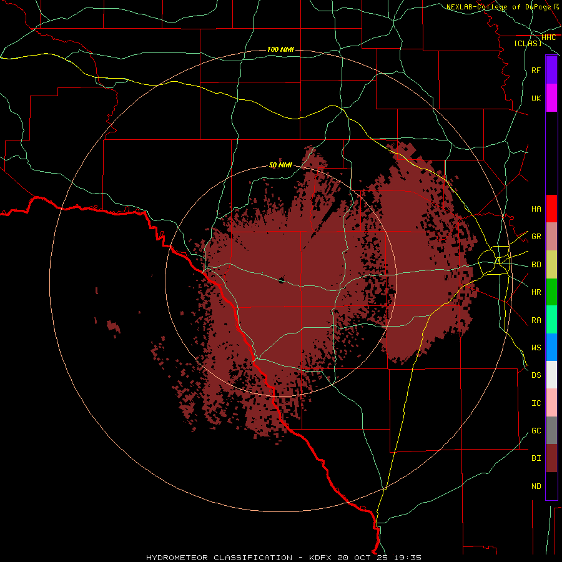This screenshot has width=562, height=562.
Task: Click the BI brown legend swatch
Action: coord(551,458)
